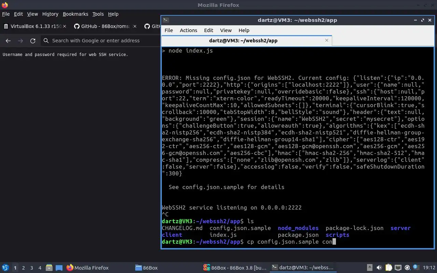The width and height of the screenshot is (437, 273).
Task: Switch to workspace 2 in the pager
Action: pyautogui.click(x=24, y=268)
